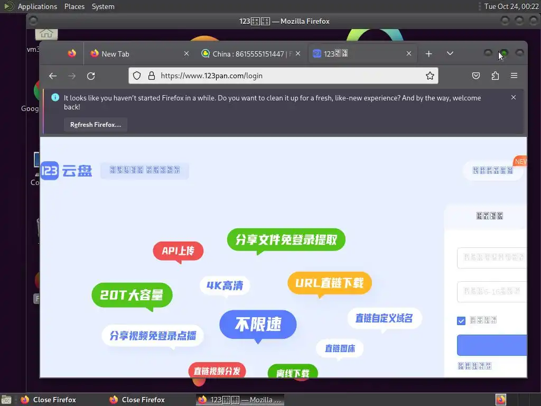Open a new tab with plus
The image size is (541, 406).
(x=428, y=53)
